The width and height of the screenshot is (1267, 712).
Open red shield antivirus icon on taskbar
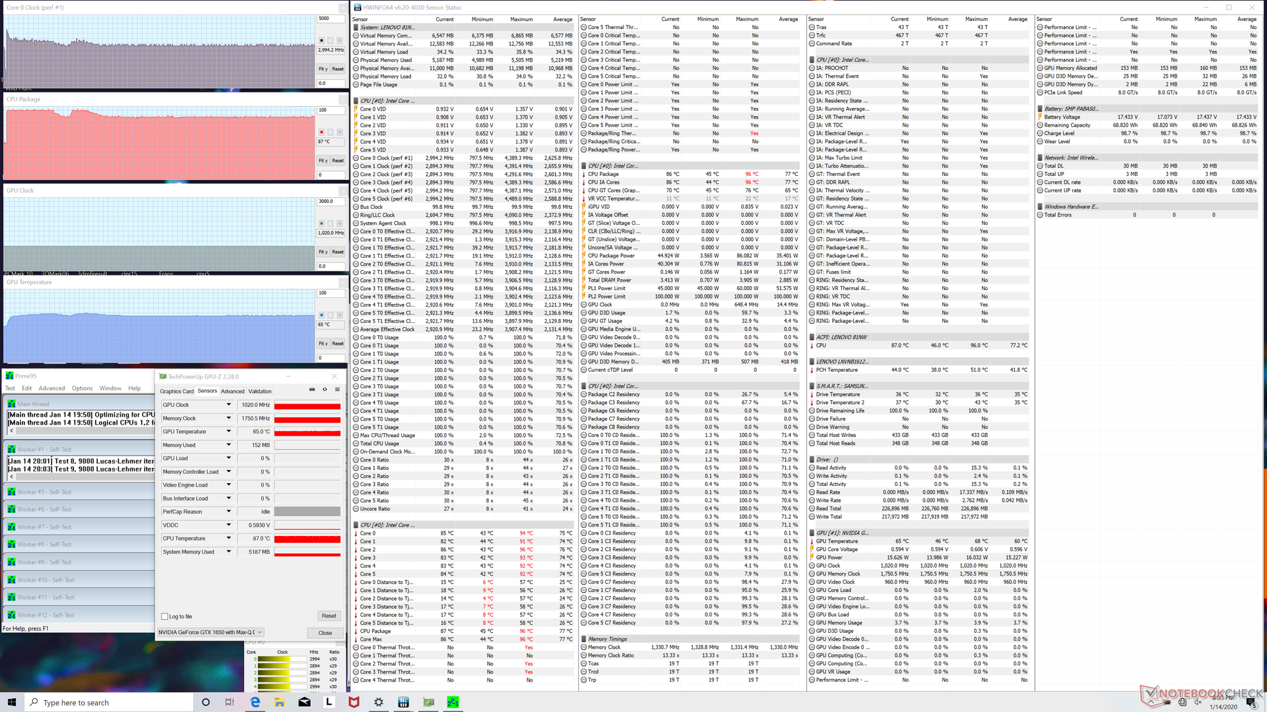click(354, 702)
